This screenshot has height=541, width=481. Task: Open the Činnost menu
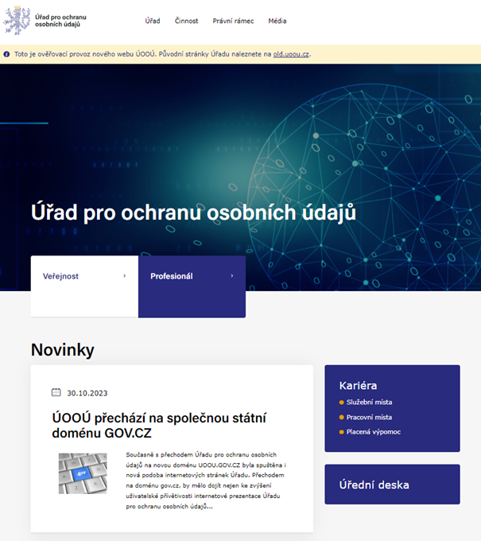click(x=186, y=21)
